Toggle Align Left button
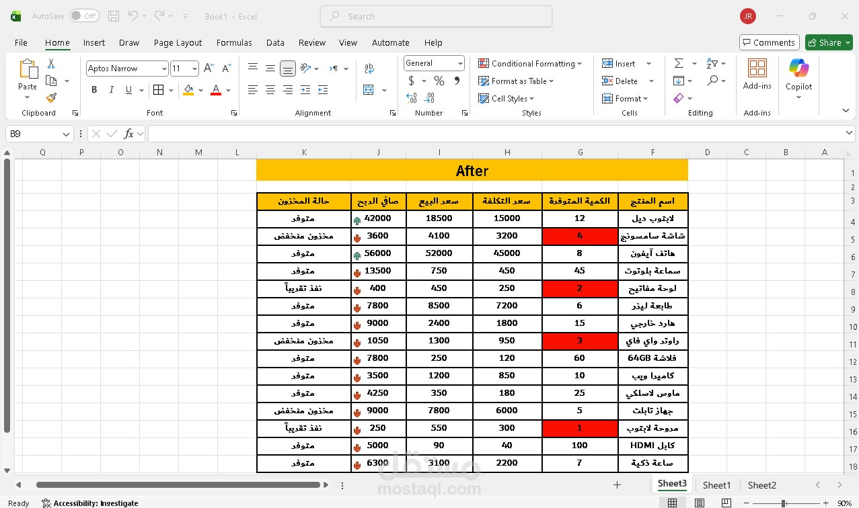 [253, 90]
